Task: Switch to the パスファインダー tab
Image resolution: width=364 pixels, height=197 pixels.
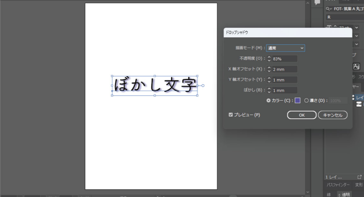Action: pos(338,185)
